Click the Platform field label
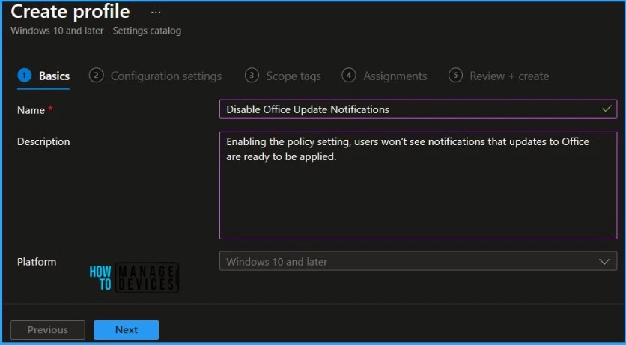 [37, 262]
